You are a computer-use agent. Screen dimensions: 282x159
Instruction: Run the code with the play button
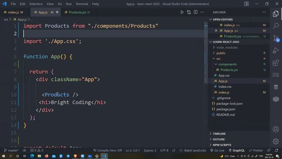click(x=182, y=12)
